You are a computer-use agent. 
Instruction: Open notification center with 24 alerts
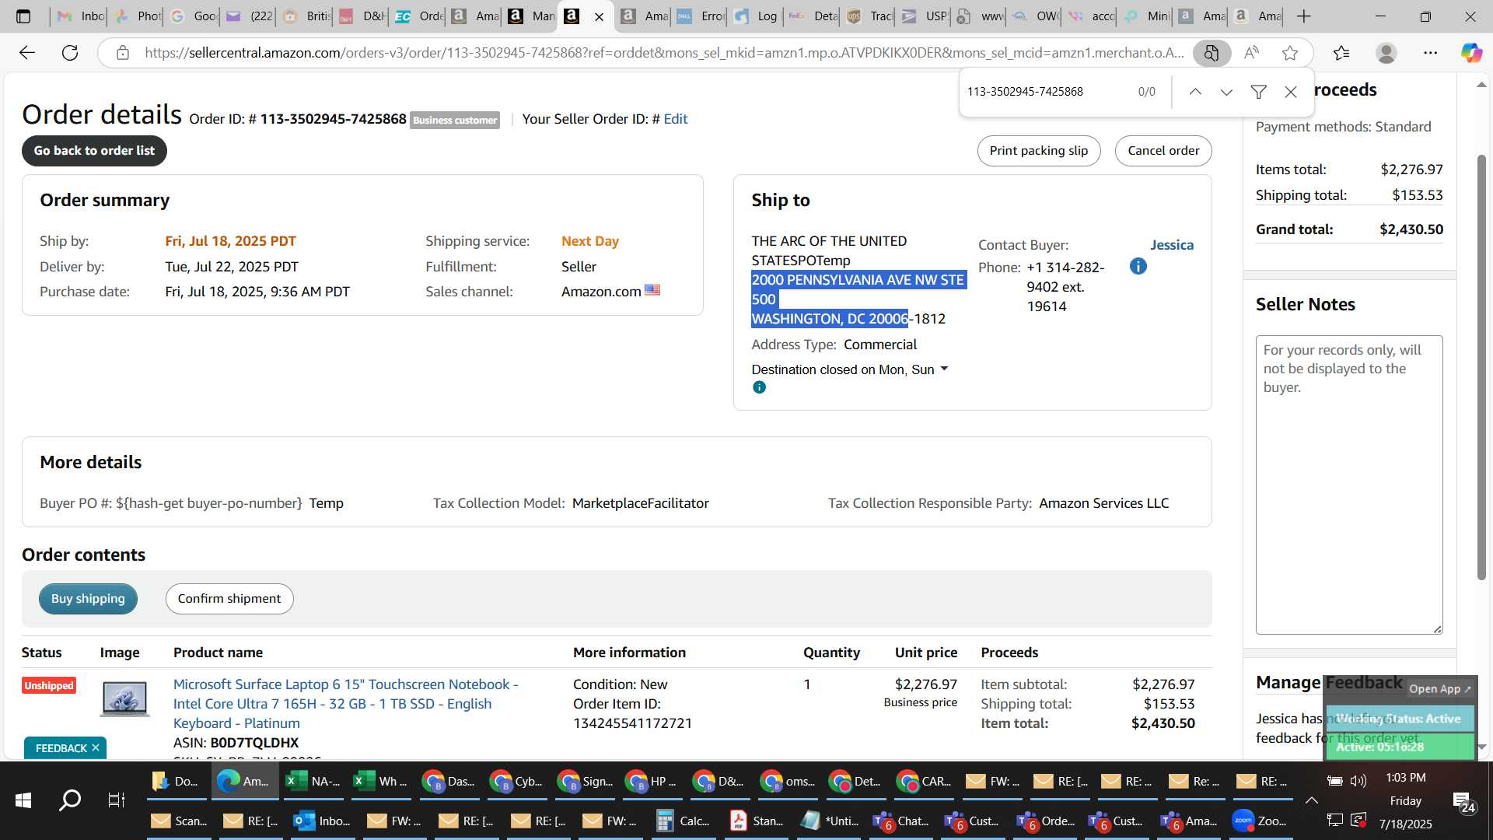click(x=1464, y=802)
